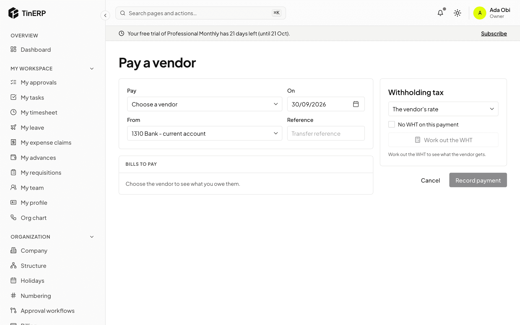Collapse the Organization section
The image size is (520, 325).
92,237
